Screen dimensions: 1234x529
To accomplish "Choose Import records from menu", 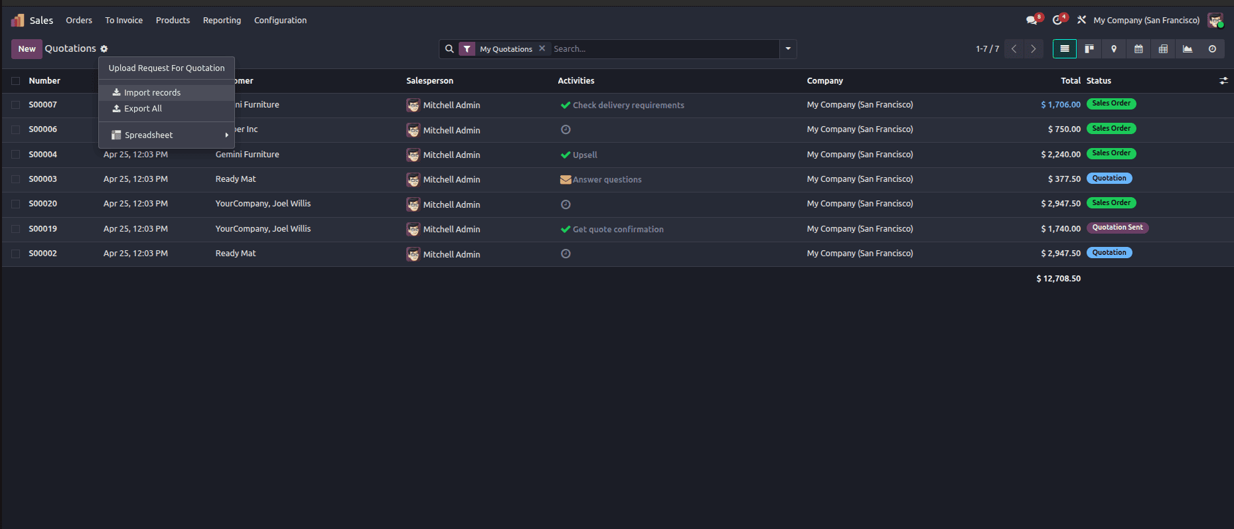I will (x=167, y=93).
